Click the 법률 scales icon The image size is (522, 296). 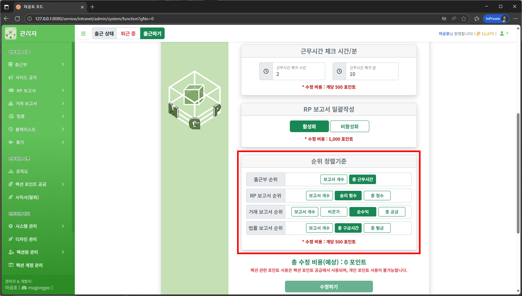pos(11,116)
